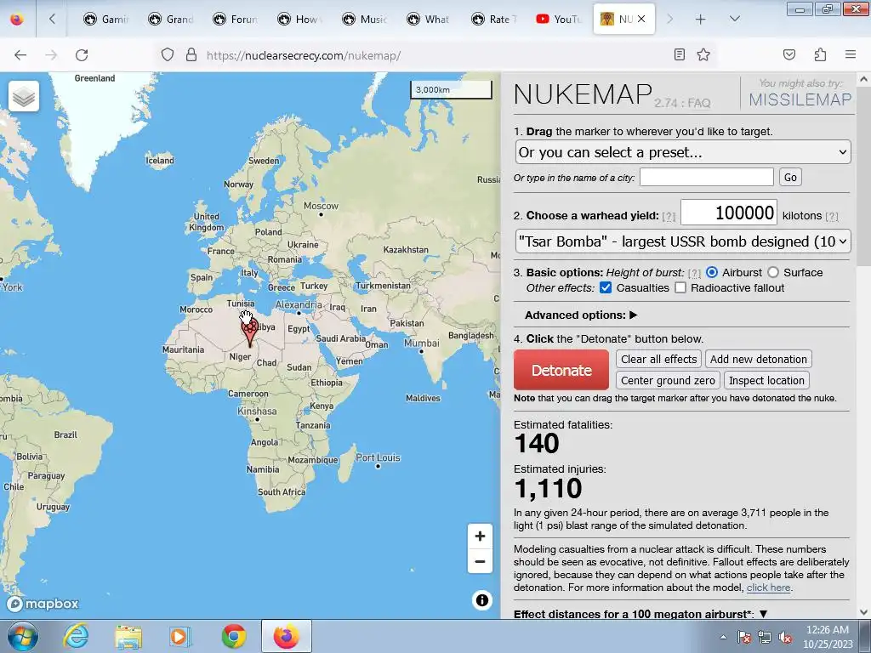This screenshot has height=653, width=871.
Task: Reload the current page
Action: point(82,55)
